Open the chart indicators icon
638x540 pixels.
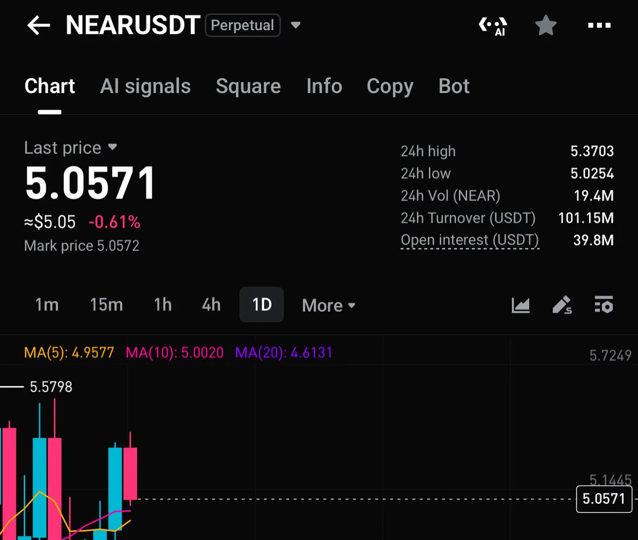[x=521, y=305]
